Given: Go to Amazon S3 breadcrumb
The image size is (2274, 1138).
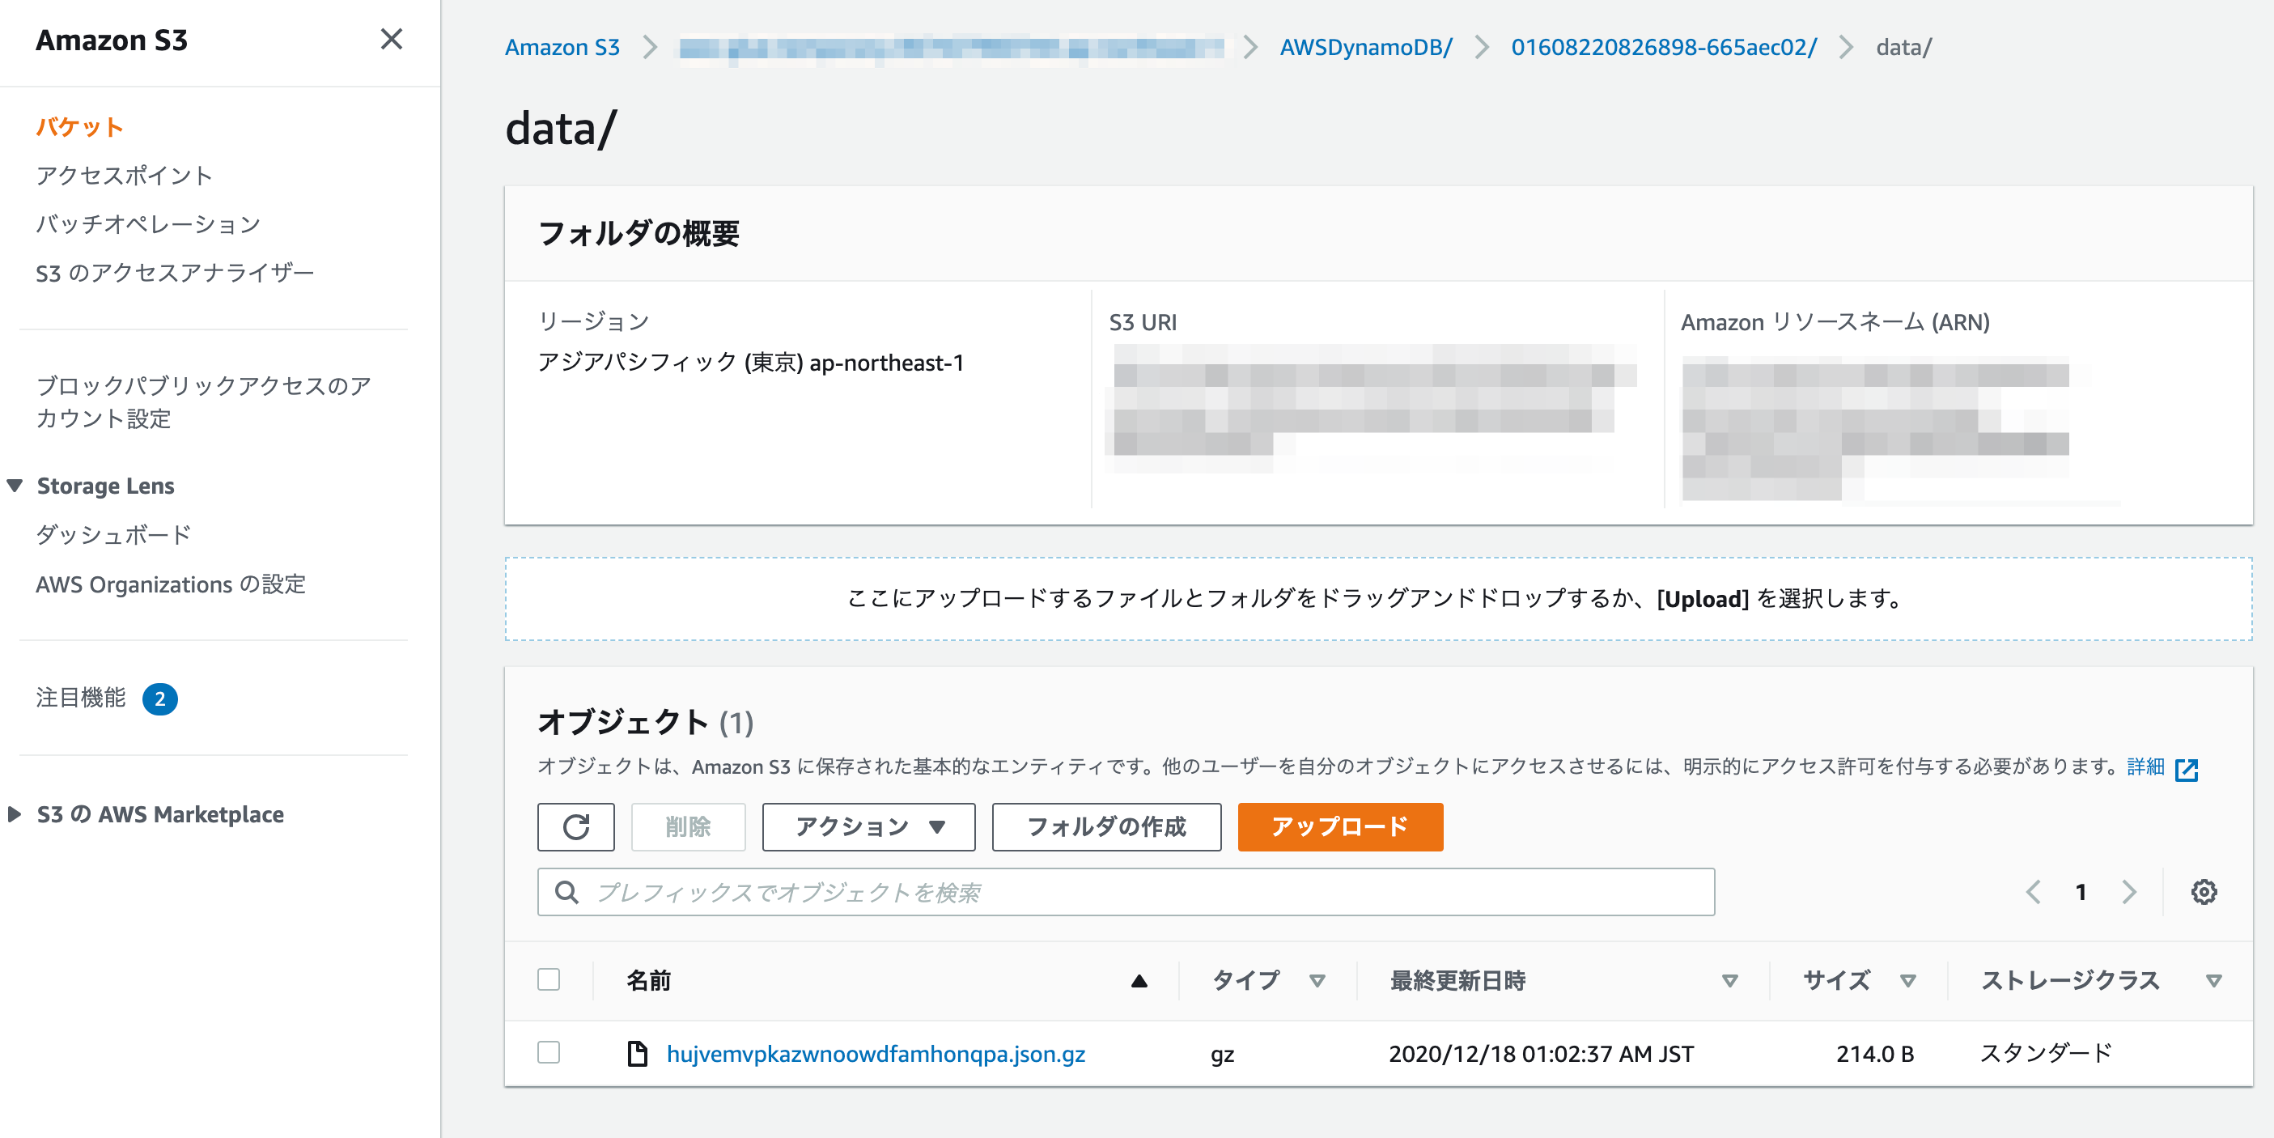Looking at the screenshot, I should coord(562,47).
